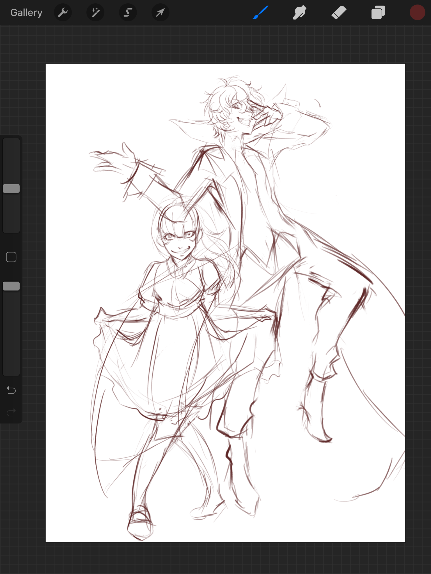Screen dimensions: 431x574
Task: Activate the Transform arrow tool
Action: point(161,12)
